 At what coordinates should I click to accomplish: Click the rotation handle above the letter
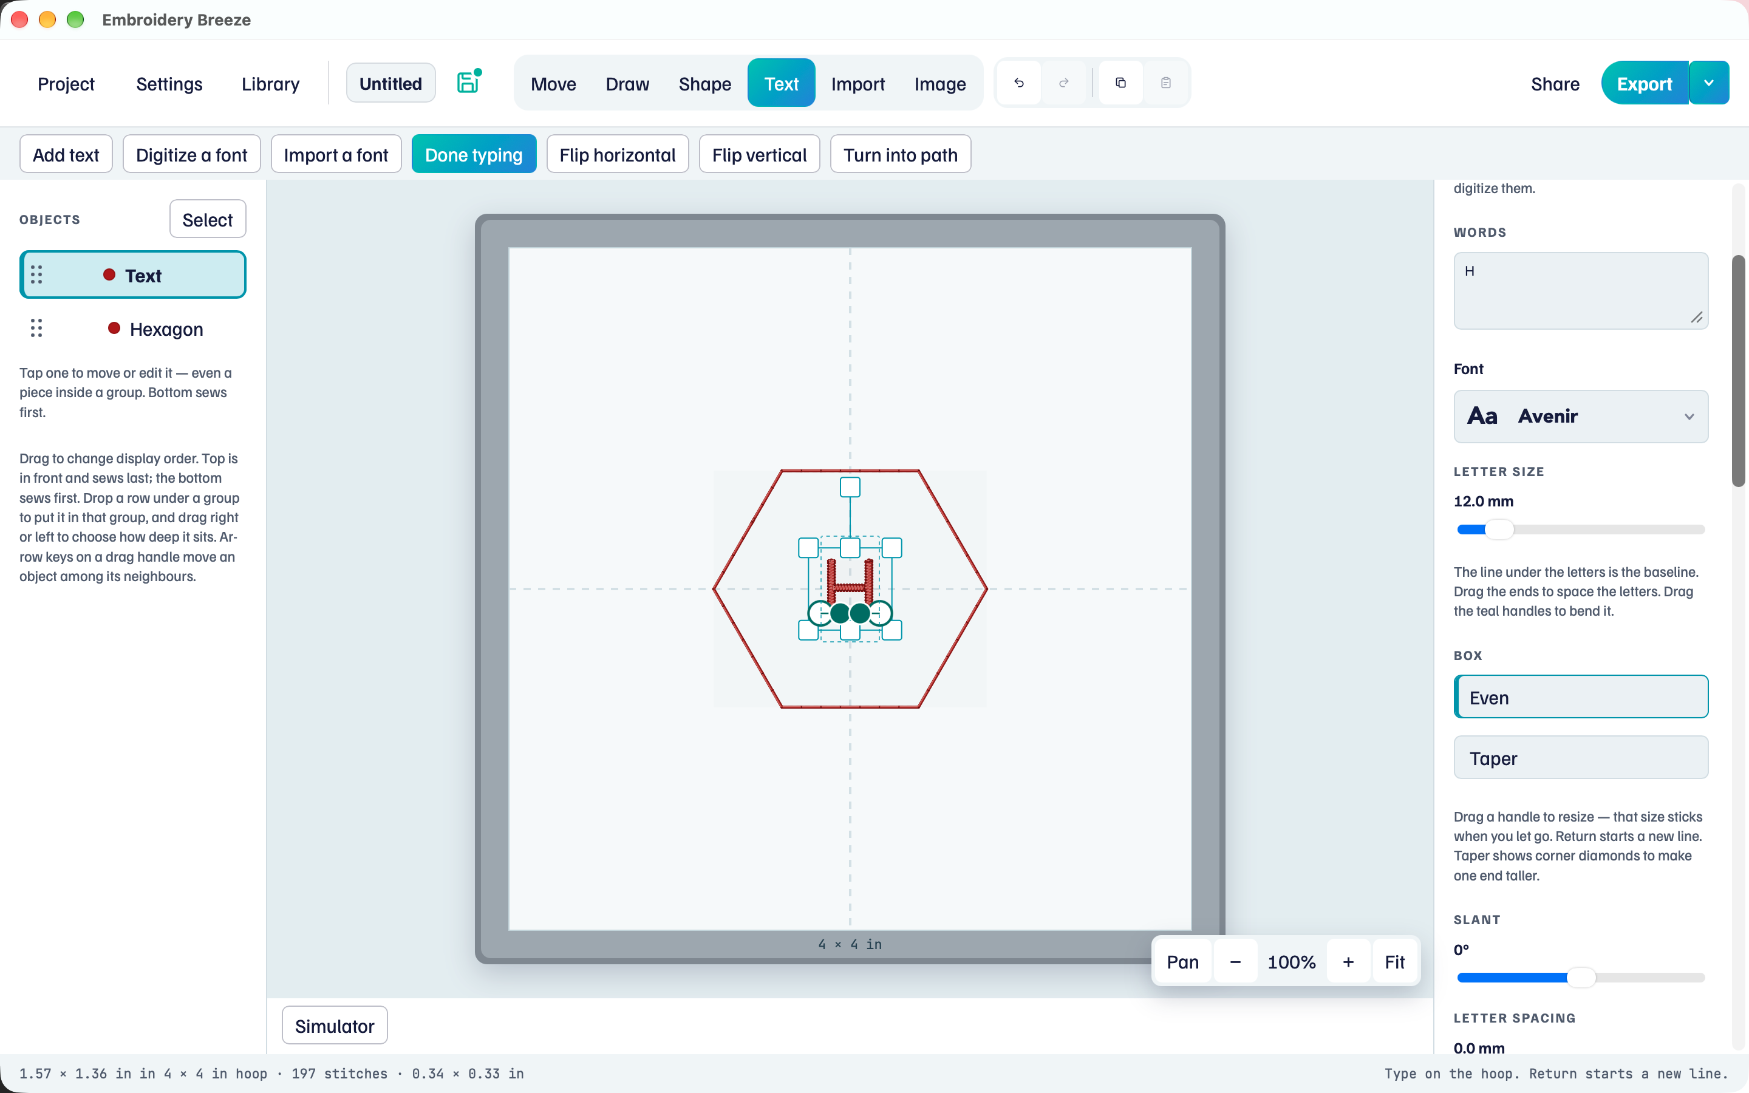click(850, 487)
